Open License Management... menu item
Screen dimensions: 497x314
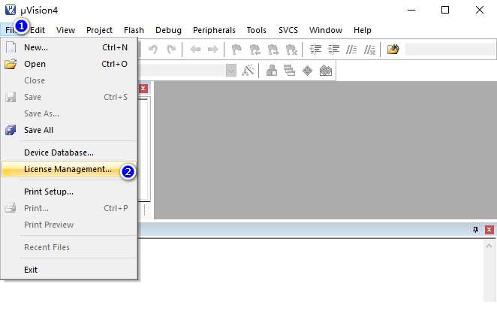tap(69, 169)
